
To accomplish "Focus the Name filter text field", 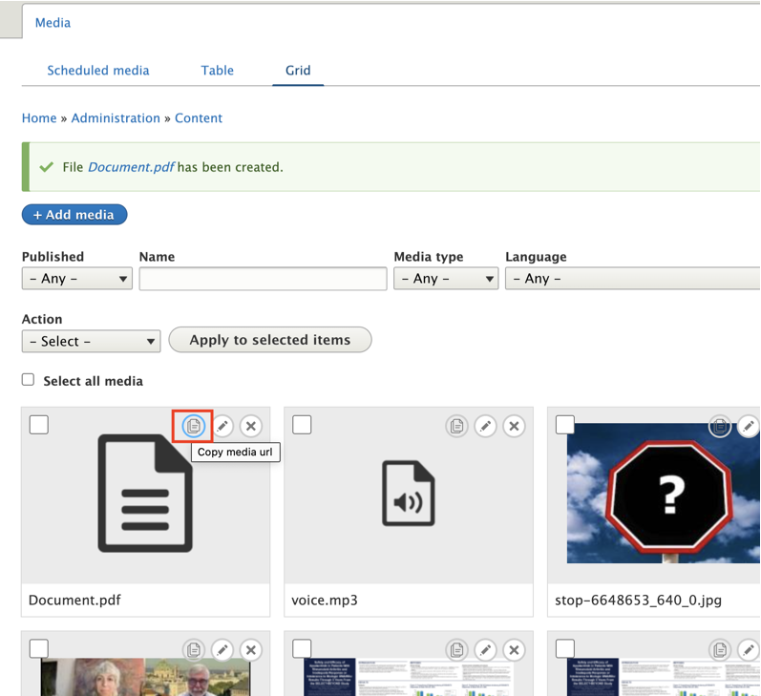I will [263, 279].
